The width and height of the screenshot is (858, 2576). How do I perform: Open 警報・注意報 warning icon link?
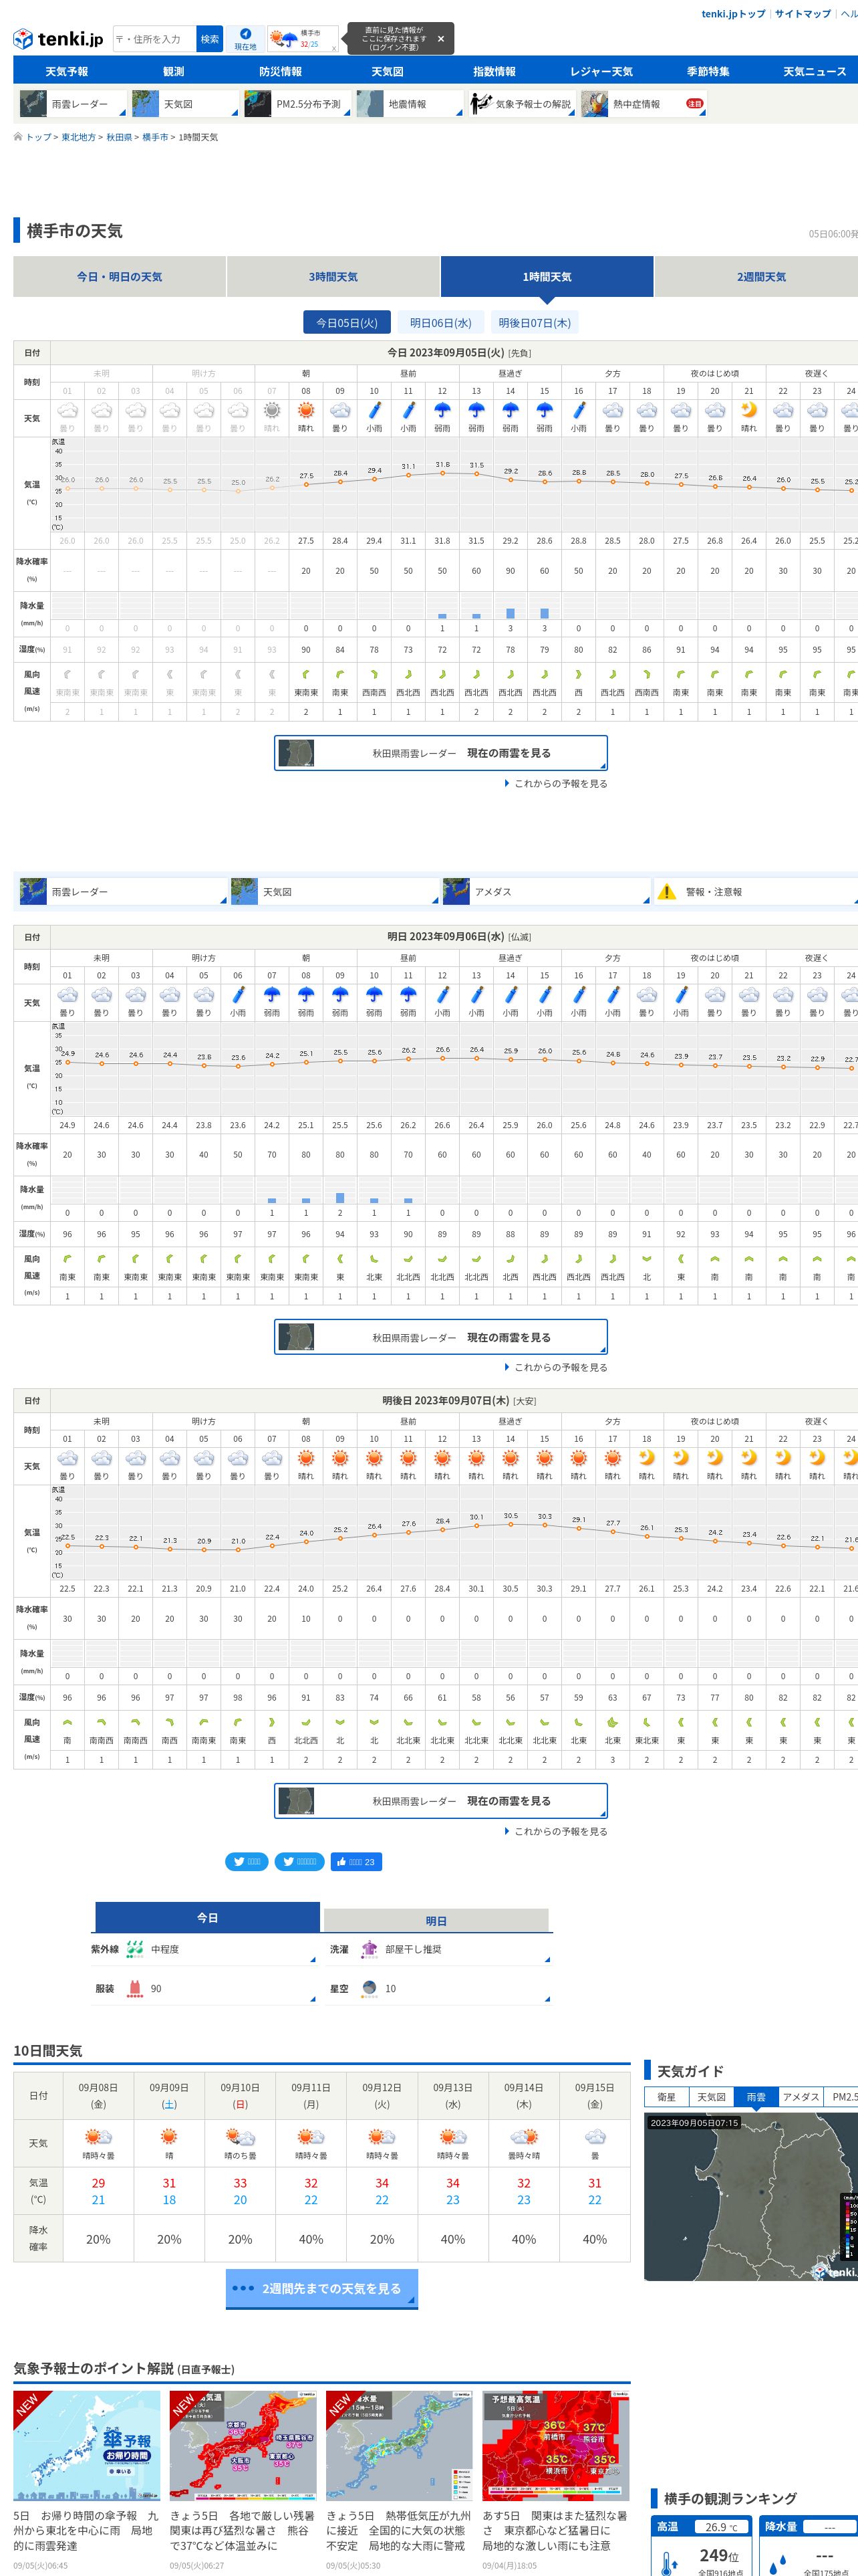756,891
